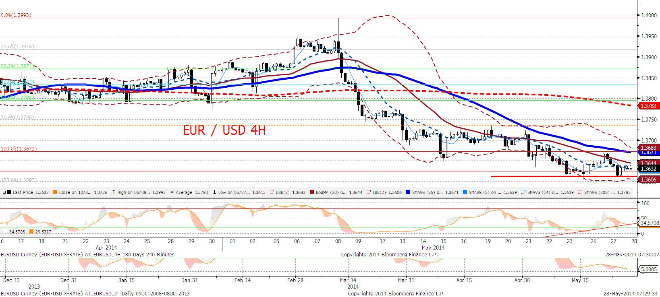The width and height of the screenshot is (660, 297).
Task: Click the dark red BollMA (30) swatch
Action: (x=311, y=192)
